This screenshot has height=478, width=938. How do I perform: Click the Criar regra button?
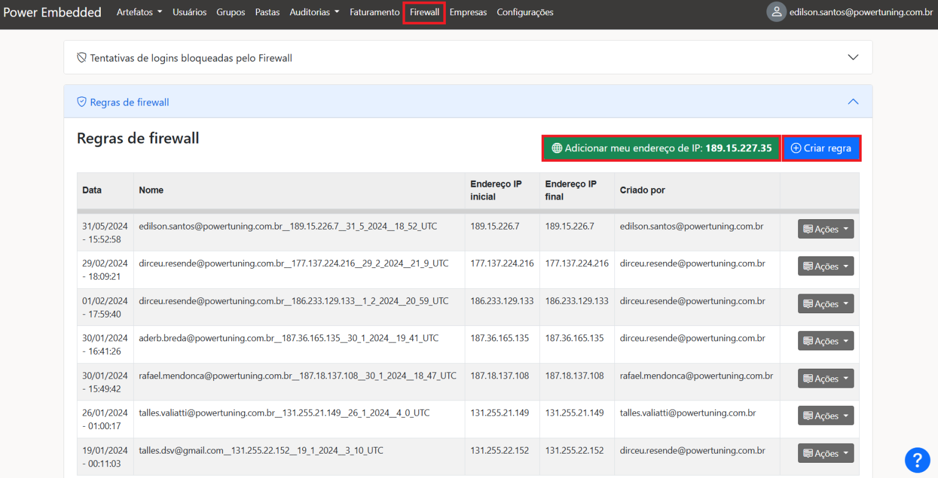[x=821, y=148]
